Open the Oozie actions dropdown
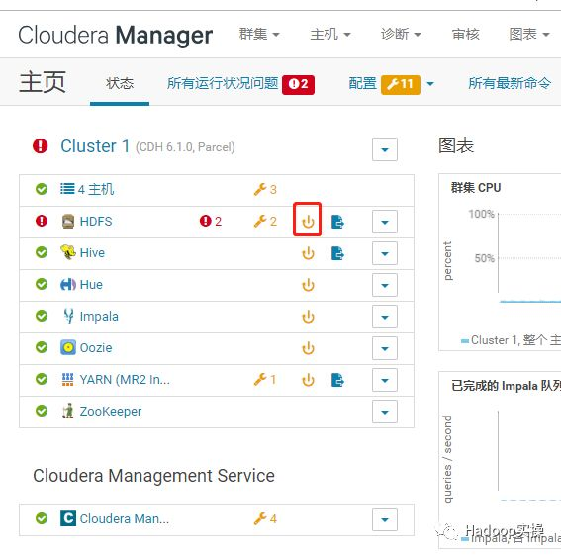This screenshot has height=556, width=561. click(x=385, y=348)
